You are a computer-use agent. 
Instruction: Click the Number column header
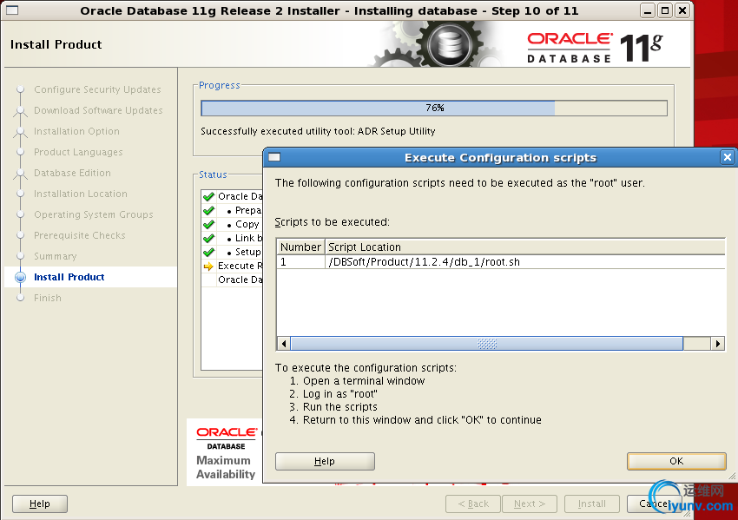[x=300, y=247]
